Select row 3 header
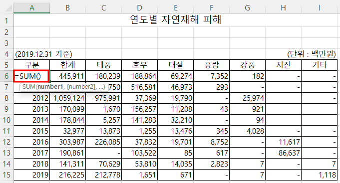Image resolution: width=340 pixels, height=183 pixels. [6, 43]
